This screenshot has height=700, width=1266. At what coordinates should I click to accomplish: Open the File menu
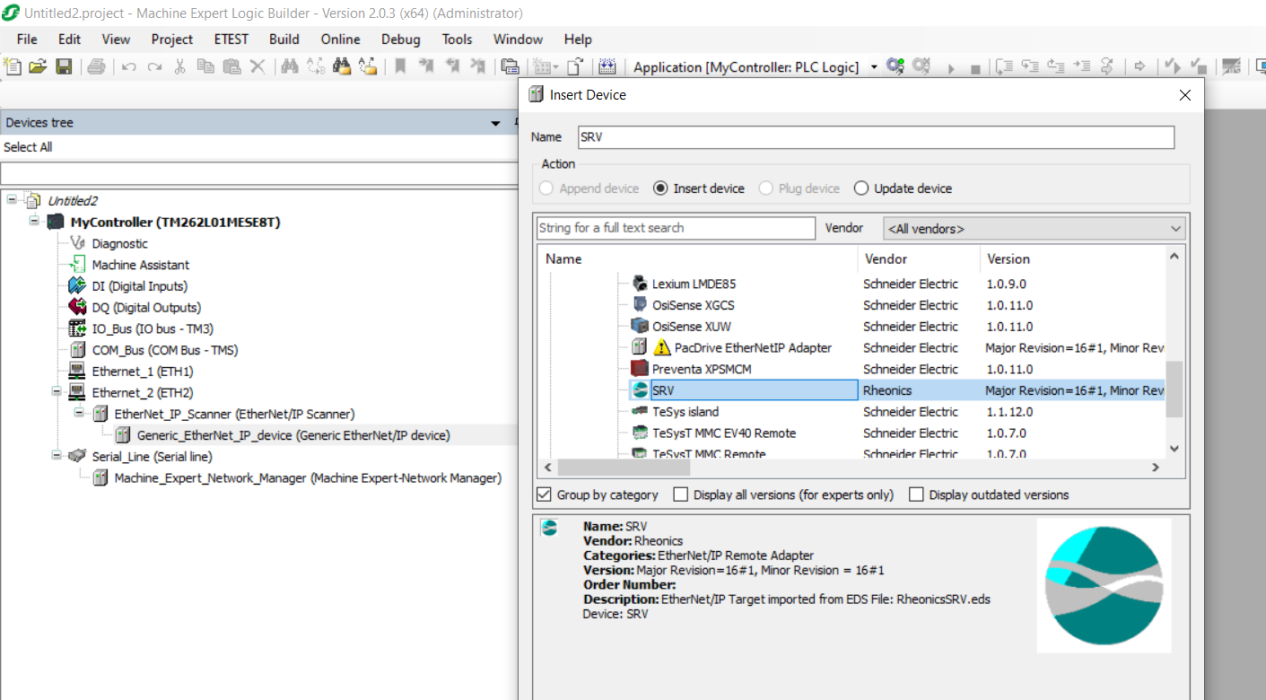(27, 39)
